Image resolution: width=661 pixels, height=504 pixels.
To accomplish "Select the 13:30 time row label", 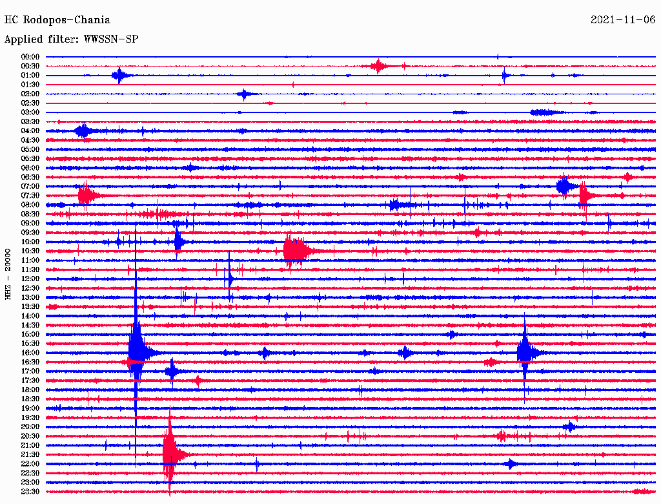I will (x=30, y=306).
